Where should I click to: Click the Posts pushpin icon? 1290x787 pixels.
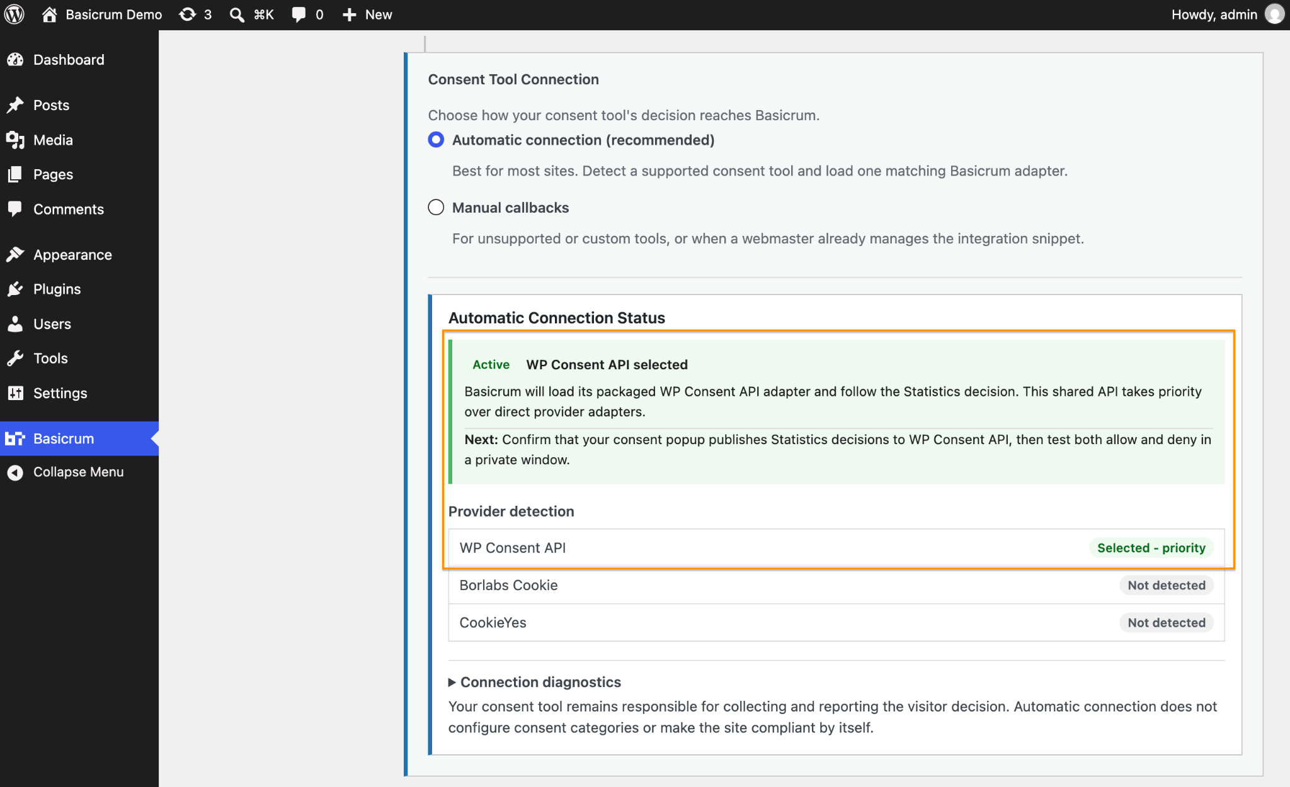point(15,105)
